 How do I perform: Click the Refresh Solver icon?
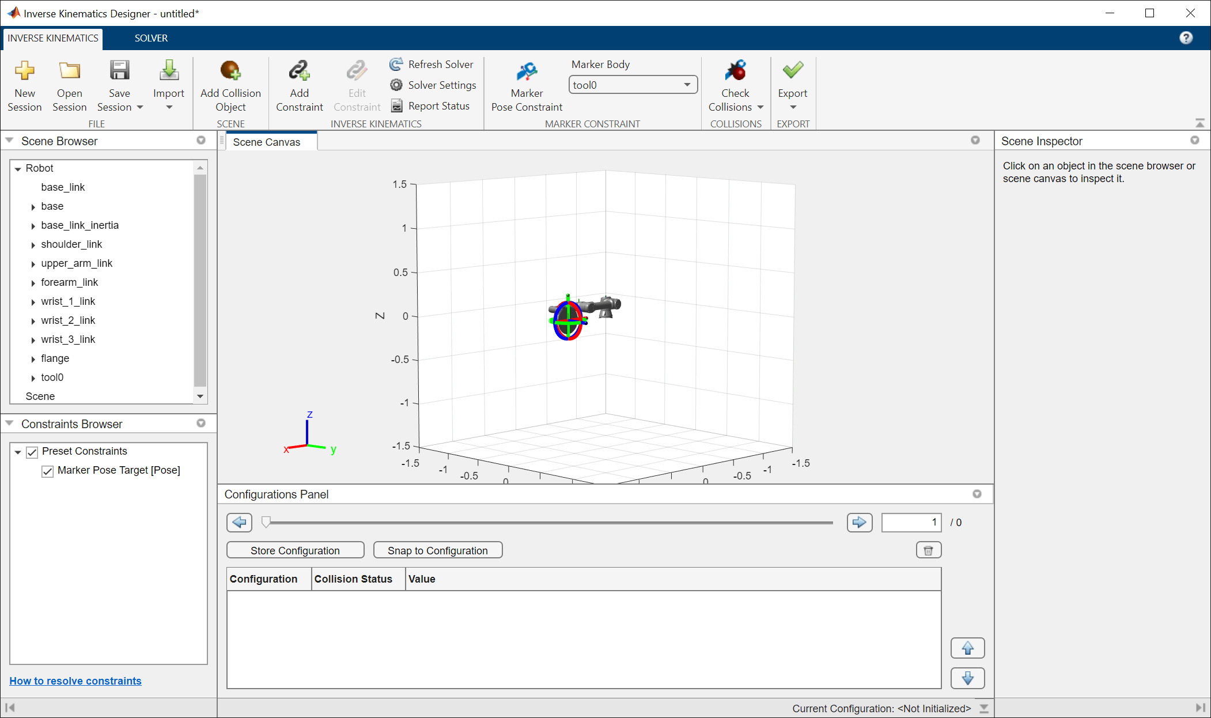(396, 64)
